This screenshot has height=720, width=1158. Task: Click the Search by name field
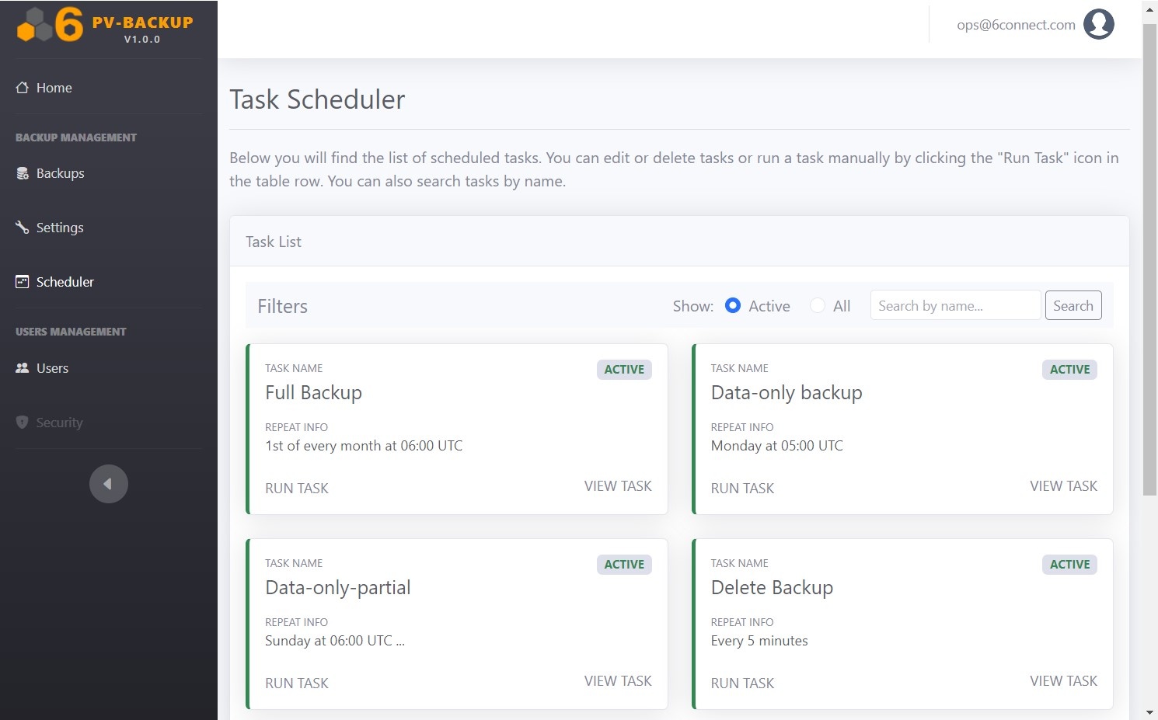(x=955, y=305)
